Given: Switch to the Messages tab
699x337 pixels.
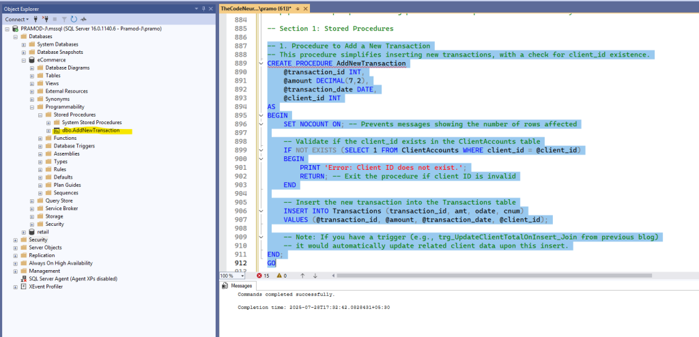Looking at the screenshot, I should (x=238, y=286).
